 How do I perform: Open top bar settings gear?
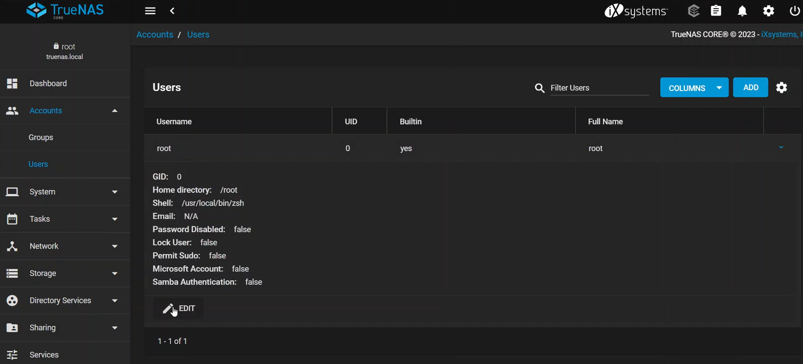coord(769,11)
